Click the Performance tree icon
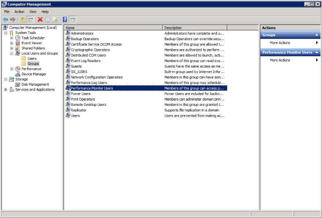 pyautogui.click(x=18, y=69)
